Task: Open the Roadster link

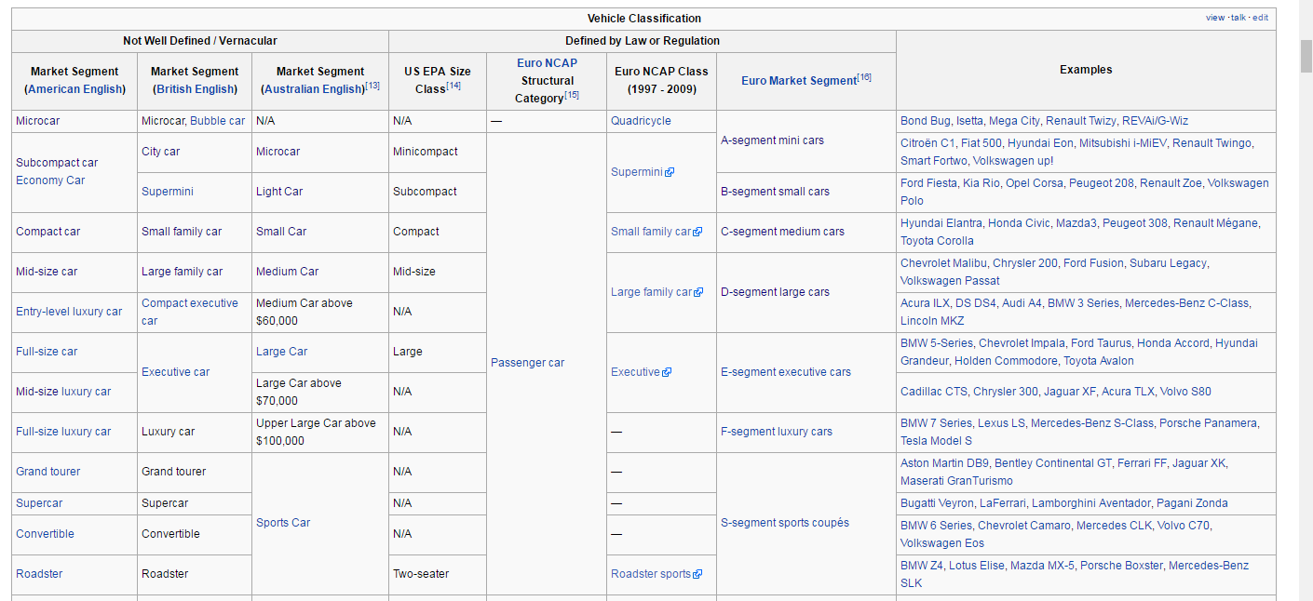Action: (39, 574)
